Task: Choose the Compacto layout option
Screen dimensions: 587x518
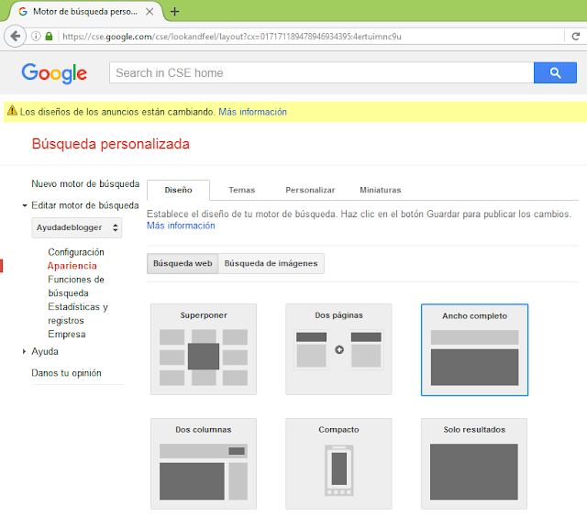Action: [338, 464]
